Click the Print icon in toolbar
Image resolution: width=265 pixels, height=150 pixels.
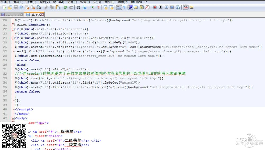[39, 7]
